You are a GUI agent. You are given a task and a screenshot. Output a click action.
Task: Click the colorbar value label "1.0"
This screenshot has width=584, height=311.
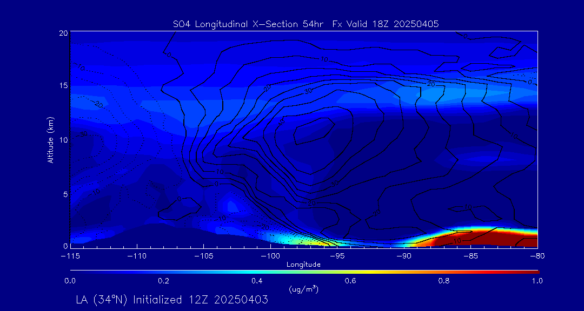click(x=537, y=281)
